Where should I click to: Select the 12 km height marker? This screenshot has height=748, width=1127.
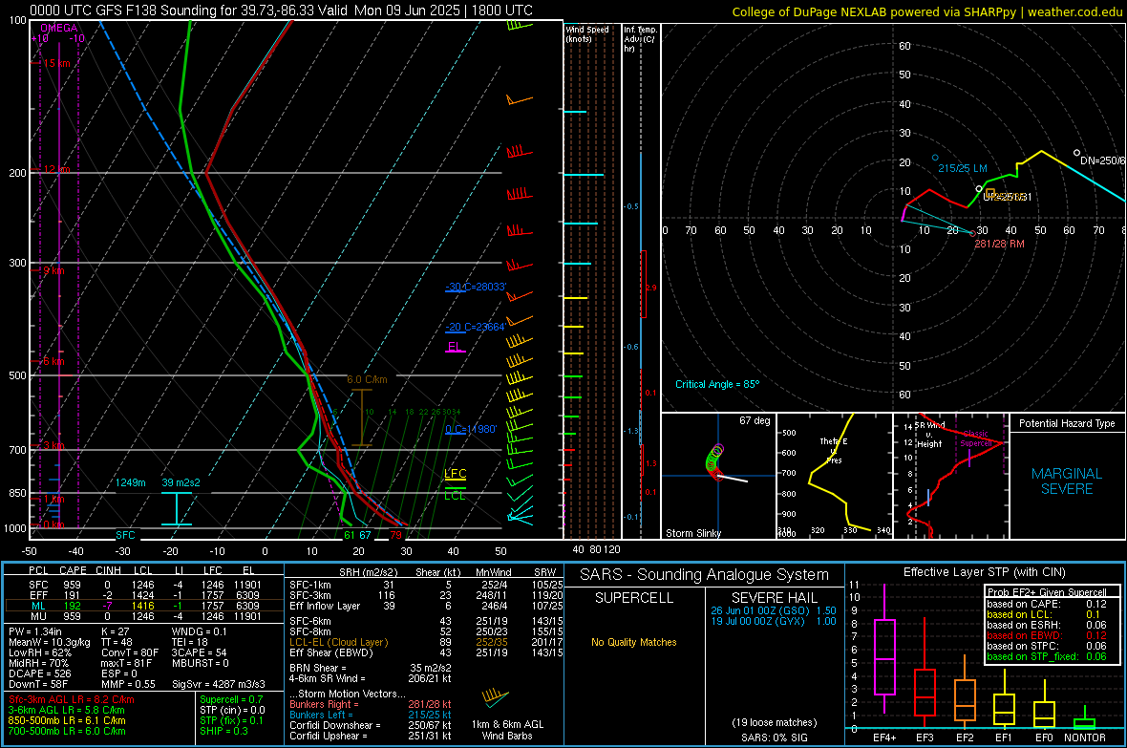(x=56, y=169)
